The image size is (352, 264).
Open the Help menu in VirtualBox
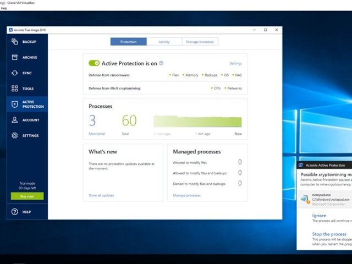(x=4, y=8)
